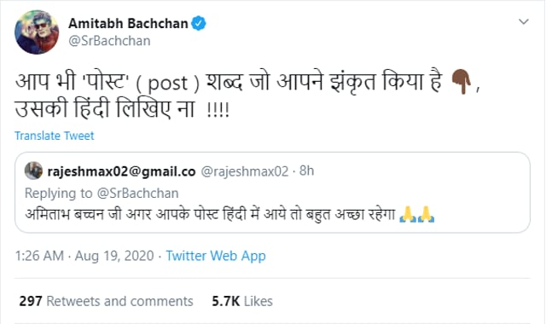This screenshot has height=324, width=546.
Task: Open the 1:26 AM · Aug 19, 2020 timestamp
Action: click(x=84, y=256)
